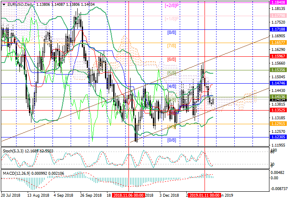Click the 2018.11.06 00:00 date marker
The height and width of the screenshot is (200, 288).
click(x=129, y=195)
